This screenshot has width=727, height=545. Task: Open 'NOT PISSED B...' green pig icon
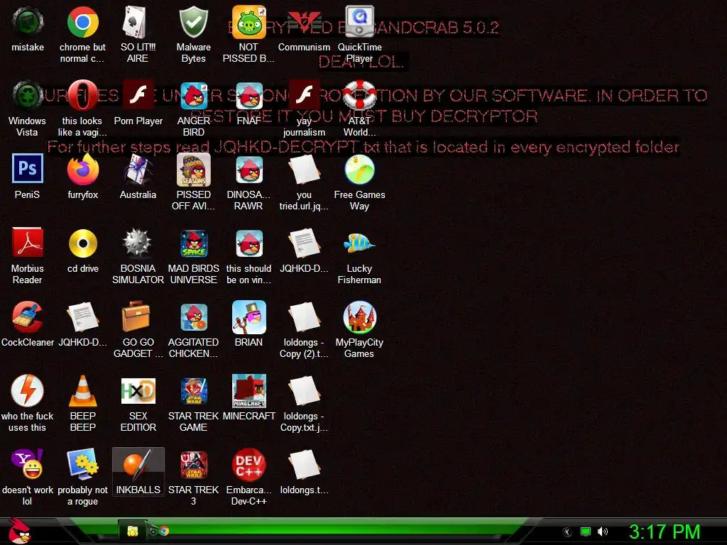tap(248, 22)
